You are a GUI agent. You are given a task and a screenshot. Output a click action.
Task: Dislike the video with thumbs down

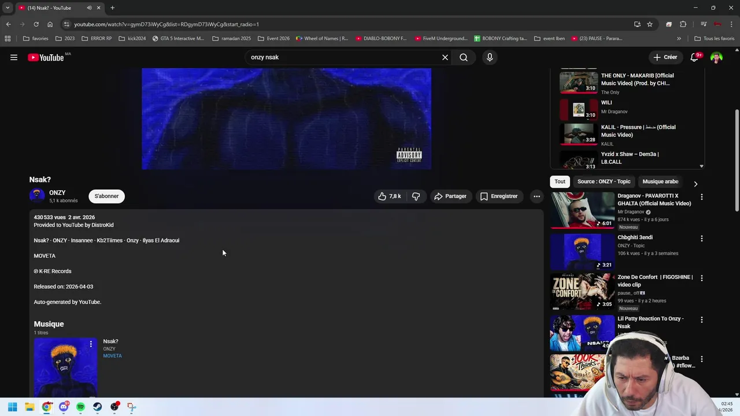pyautogui.click(x=416, y=196)
